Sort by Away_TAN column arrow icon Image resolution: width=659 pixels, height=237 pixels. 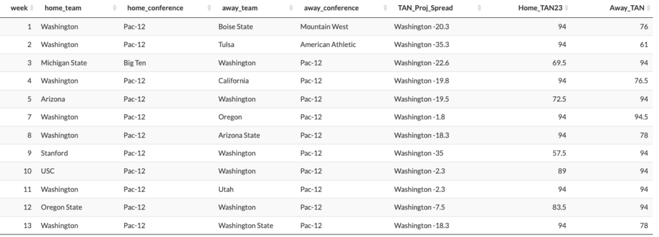pos(649,8)
